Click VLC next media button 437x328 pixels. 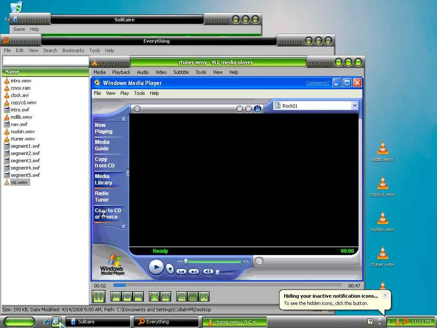pos(138,296)
